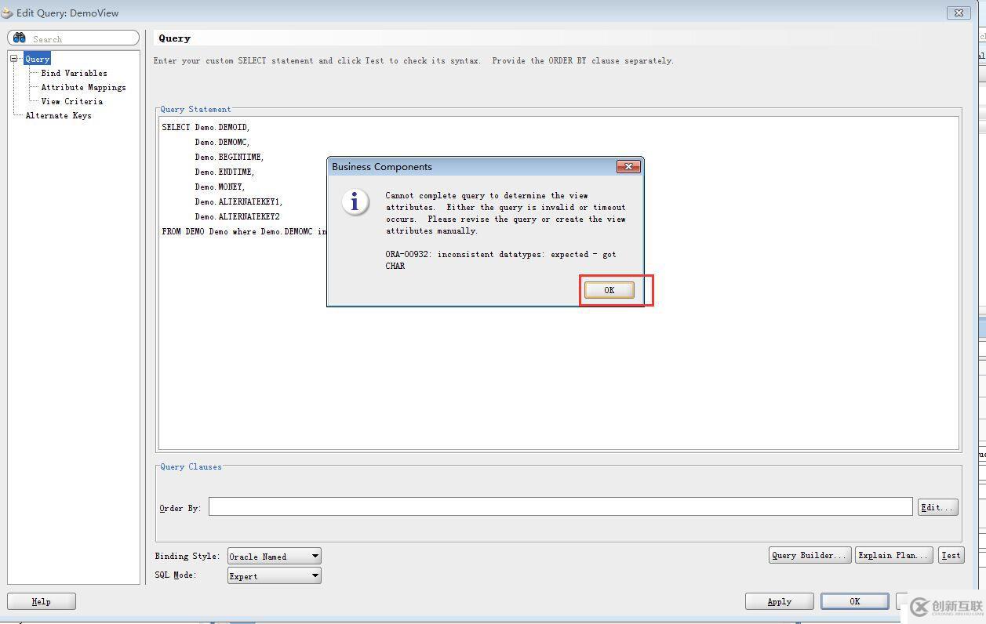This screenshot has width=986, height=624.
Task: Open Attribute Mappings in the tree
Action: [83, 87]
